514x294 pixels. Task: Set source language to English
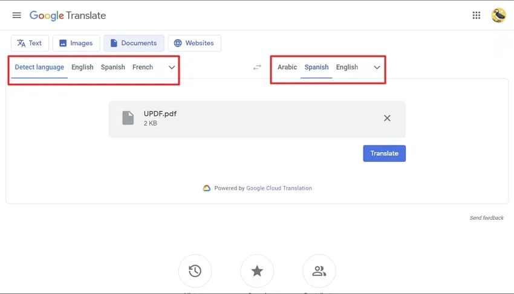tap(82, 67)
